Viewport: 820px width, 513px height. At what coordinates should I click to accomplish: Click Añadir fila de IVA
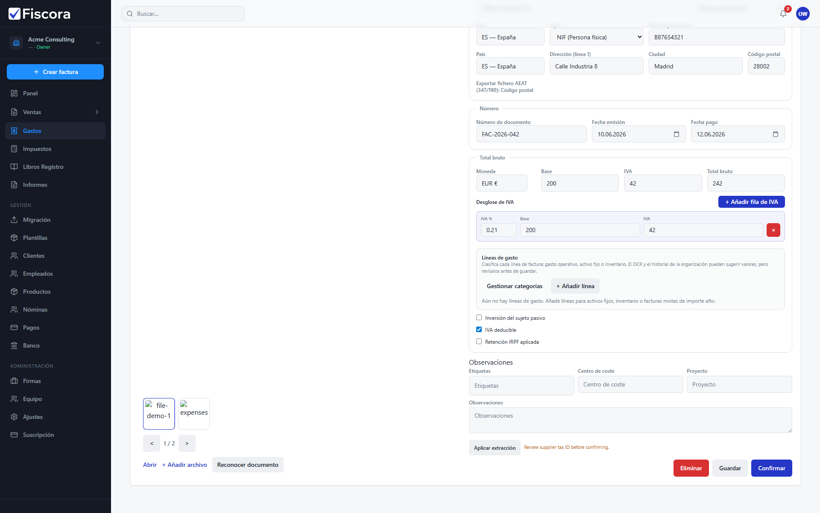tap(752, 202)
